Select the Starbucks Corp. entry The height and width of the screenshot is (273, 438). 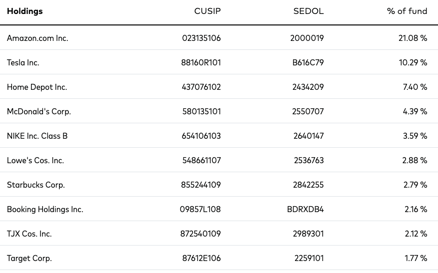pyautogui.click(x=36, y=185)
